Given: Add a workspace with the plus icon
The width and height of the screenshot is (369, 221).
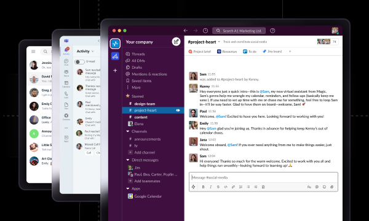Looking at the screenshot, I should (x=115, y=70).
